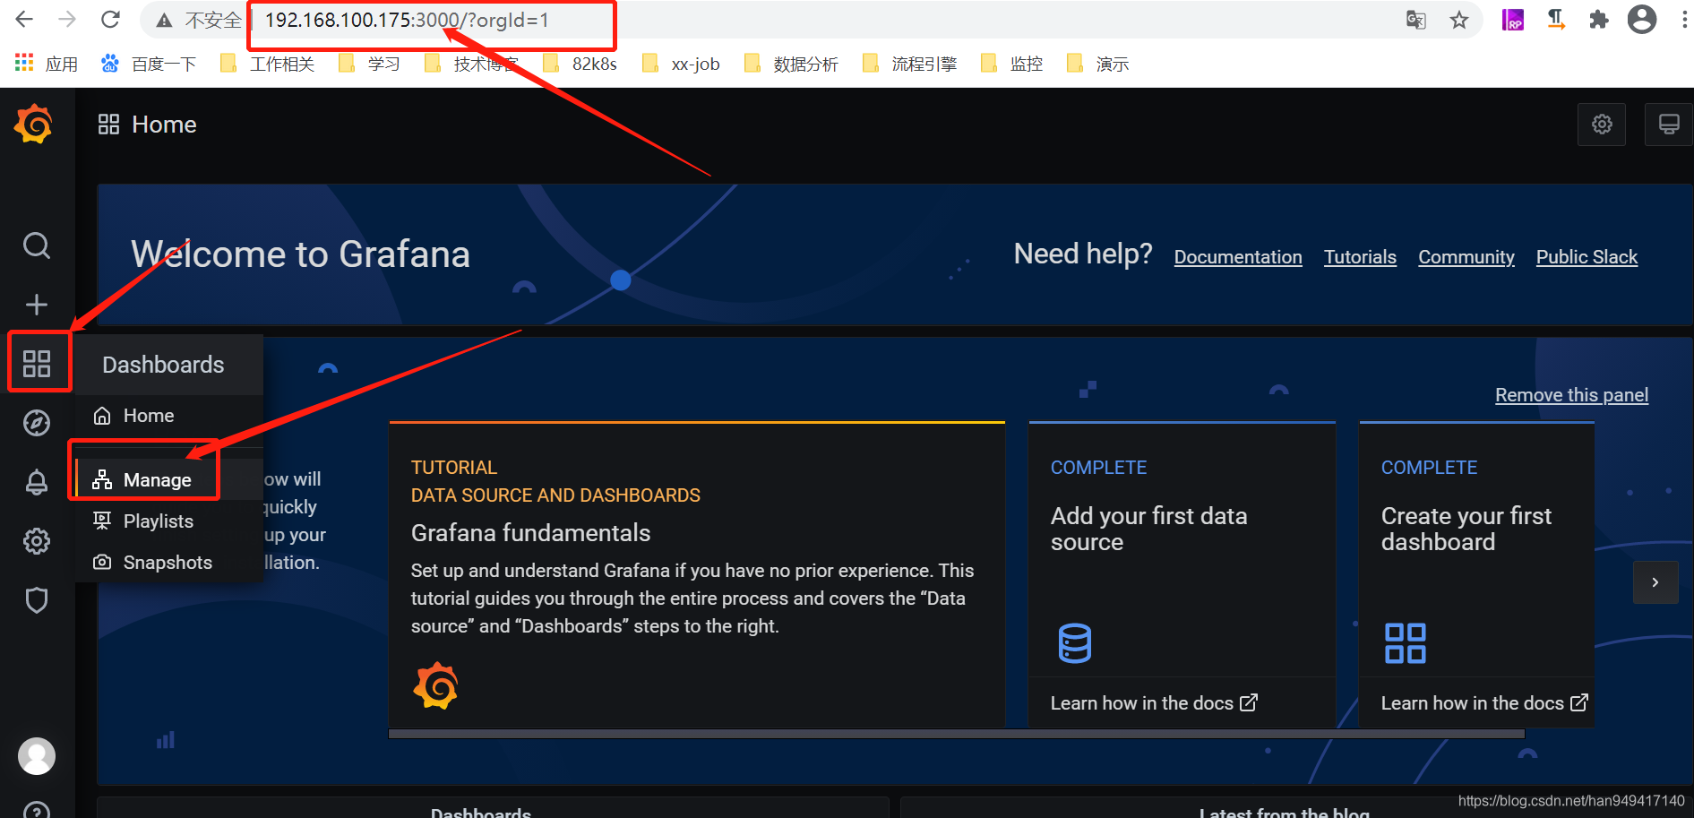The height and width of the screenshot is (818, 1694).
Task: Click the Add your first data source card
Action: click(x=1182, y=574)
